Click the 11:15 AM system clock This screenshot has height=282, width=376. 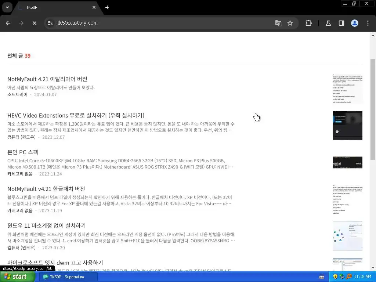click(362, 276)
